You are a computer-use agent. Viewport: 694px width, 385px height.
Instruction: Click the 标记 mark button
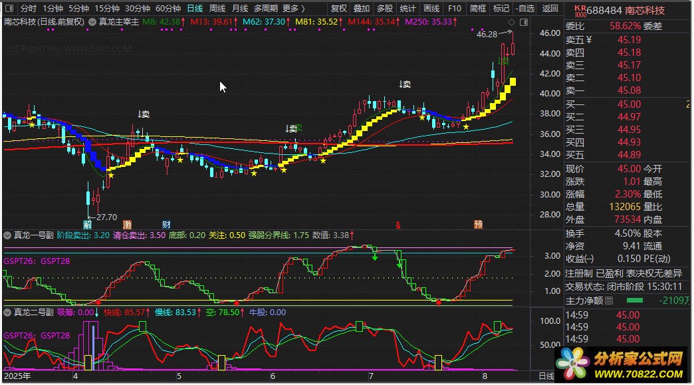pos(501,9)
